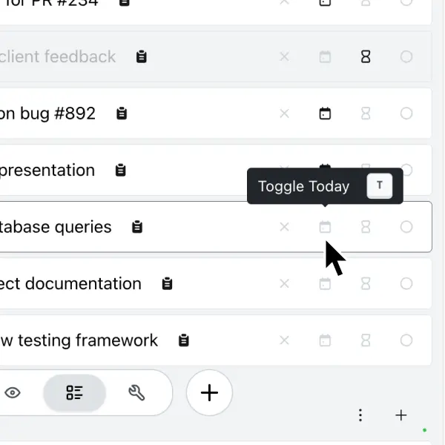This screenshot has width=445, height=445.
Task: Click clipboard icon beside project documentation task
Action: tap(168, 283)
